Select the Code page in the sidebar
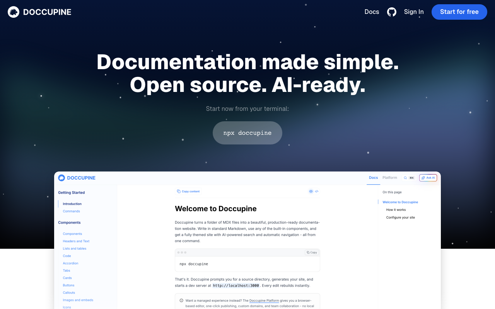This screenshot has height=309, width=495. [67, 256]
